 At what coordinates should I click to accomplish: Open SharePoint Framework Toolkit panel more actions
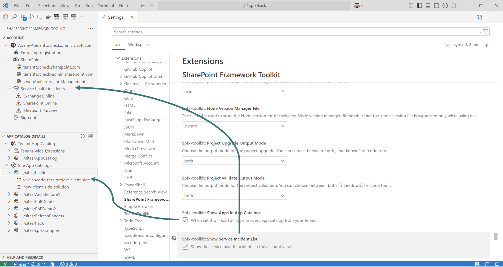(x=90, y=28)
